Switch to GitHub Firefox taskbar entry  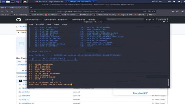[x=50, y=1]
